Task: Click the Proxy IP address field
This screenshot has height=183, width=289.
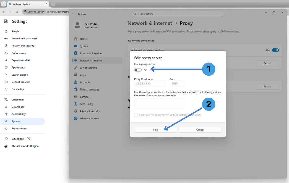Action: pos(150,83)
